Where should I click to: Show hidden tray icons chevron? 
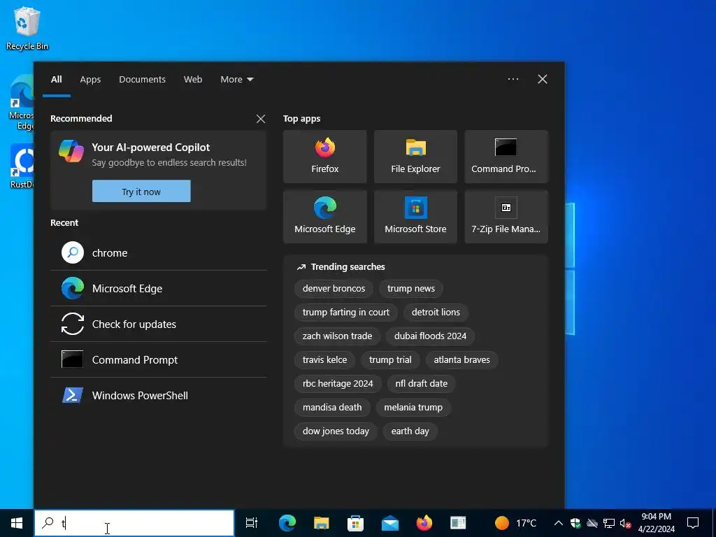[x=559, y=523]
